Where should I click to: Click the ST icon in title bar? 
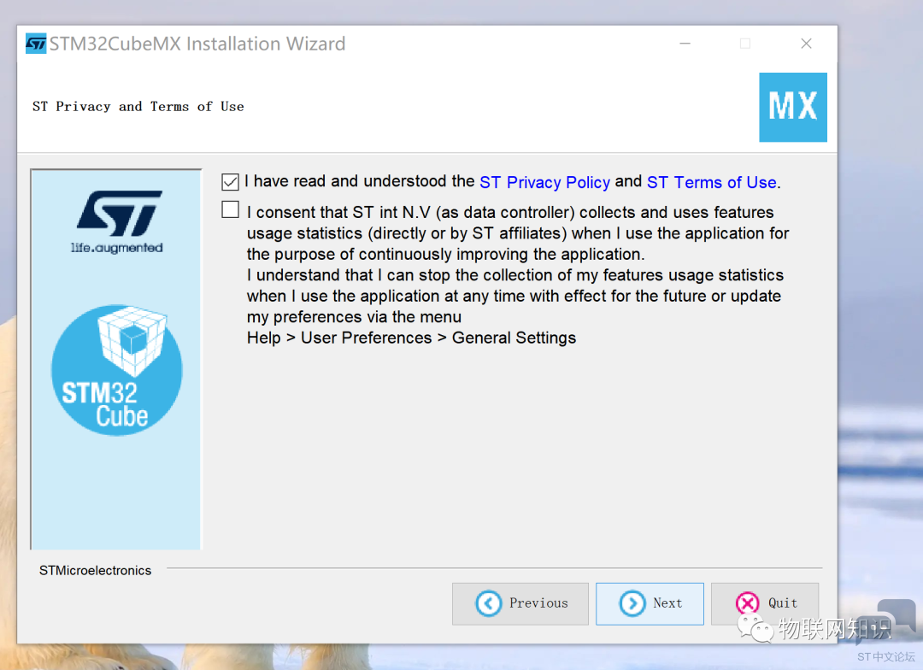(36, 44)
